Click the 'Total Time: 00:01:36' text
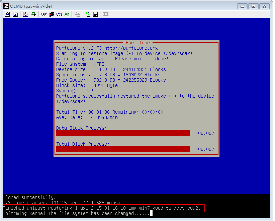Image resolution: width=275 pixels, height=221 pixels. click(83, 112)
